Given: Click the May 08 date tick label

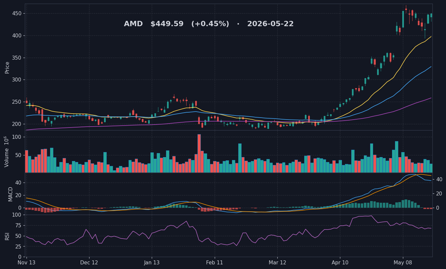Looking at the screenshot, I should point(403,263).
